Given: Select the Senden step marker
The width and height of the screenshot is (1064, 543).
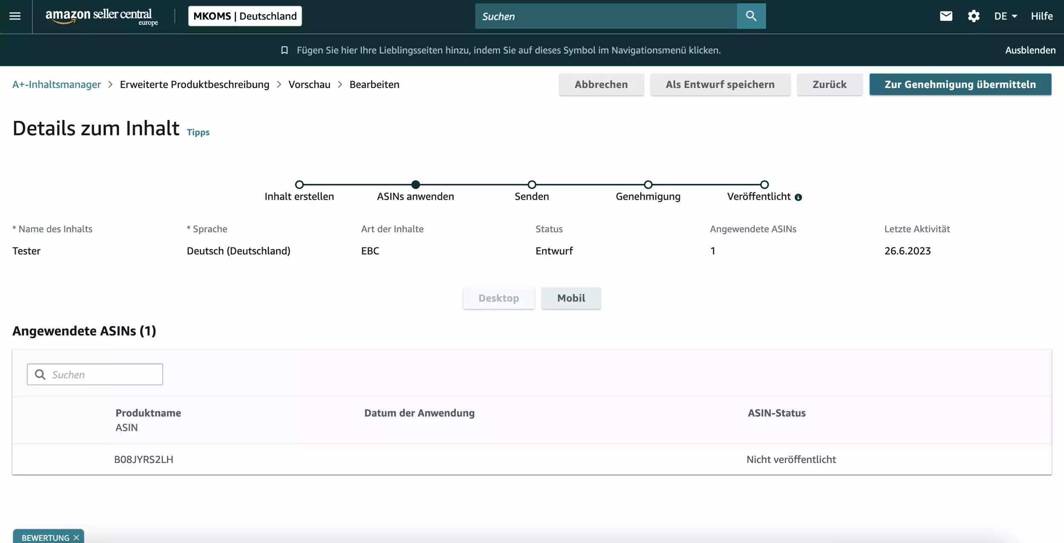Looking at the screenshot, I should tap(532, 185).
